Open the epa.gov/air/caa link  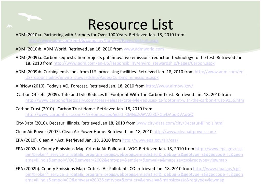pos(150,140)
